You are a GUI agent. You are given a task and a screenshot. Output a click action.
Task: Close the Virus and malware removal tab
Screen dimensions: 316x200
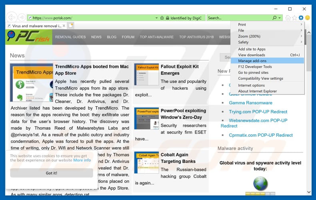(64, 26)
